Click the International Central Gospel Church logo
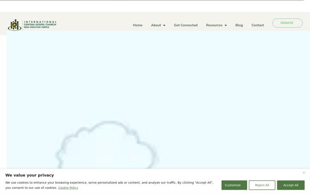 (32, 25)
